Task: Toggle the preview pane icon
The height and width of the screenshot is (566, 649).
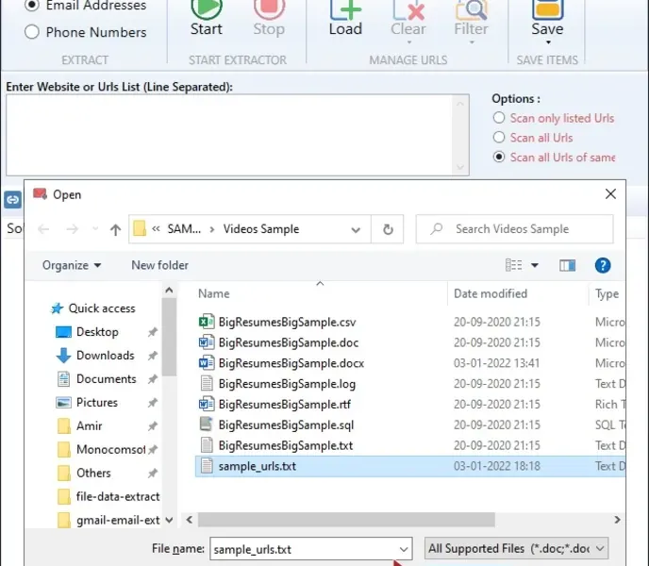Action: (568, 265)
